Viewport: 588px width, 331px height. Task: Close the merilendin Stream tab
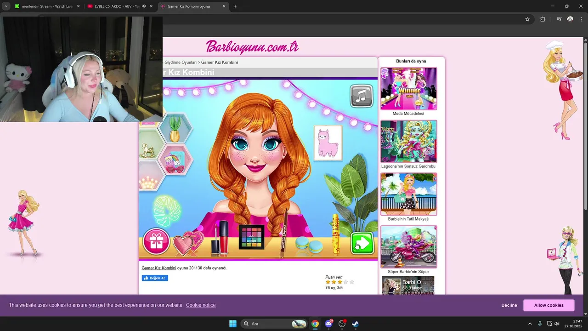78,6
